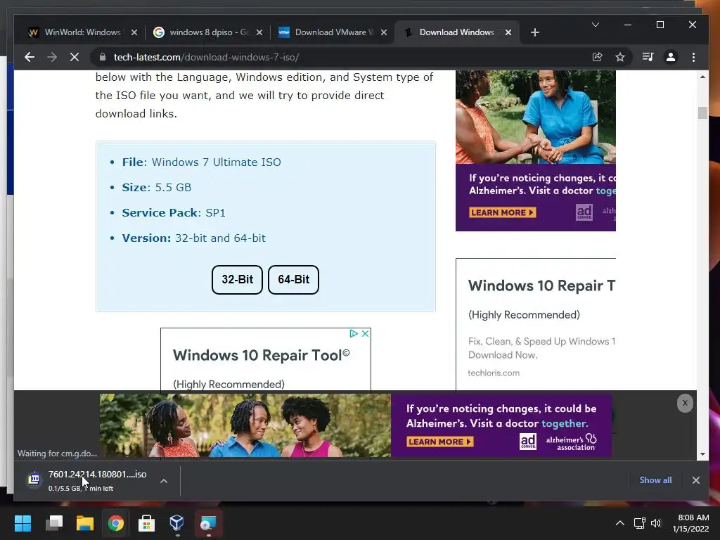Image resolution: width=720 pixels, height=540 pixels.
Task: Click the alzheimer's association logo
Action: tap(571, 443)
